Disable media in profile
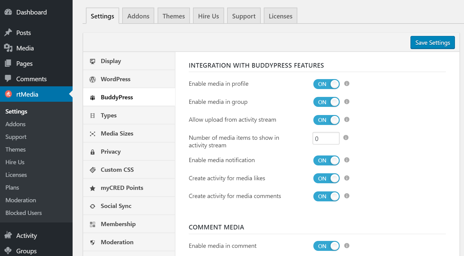 pyautogui.click(x=326, y=84)
